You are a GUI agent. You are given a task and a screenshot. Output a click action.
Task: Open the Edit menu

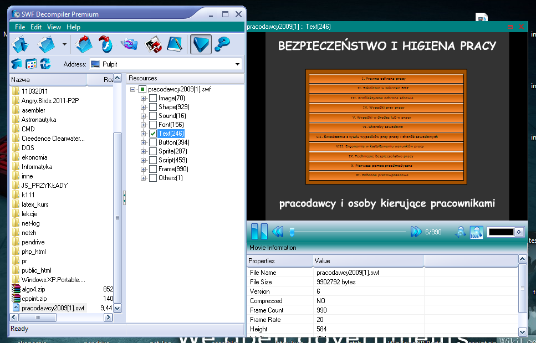coord(36,27)
